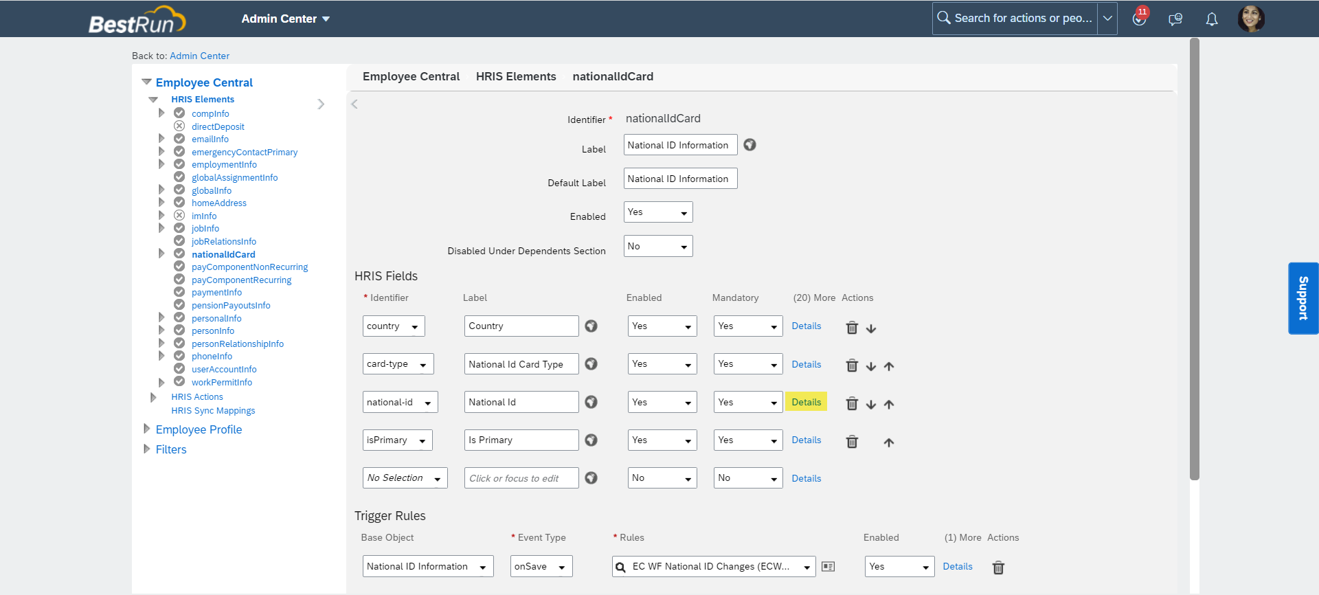View rule details icon next to EC WF rule
Image resolution: width=1319 pixels, height=595 pixels.
click(x=828, y=567)
